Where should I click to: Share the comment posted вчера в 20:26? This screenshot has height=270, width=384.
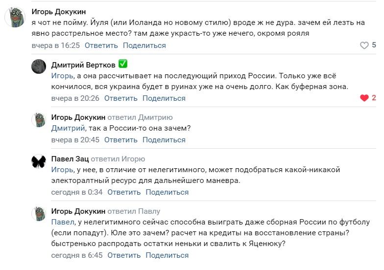[x=164, y=98]
